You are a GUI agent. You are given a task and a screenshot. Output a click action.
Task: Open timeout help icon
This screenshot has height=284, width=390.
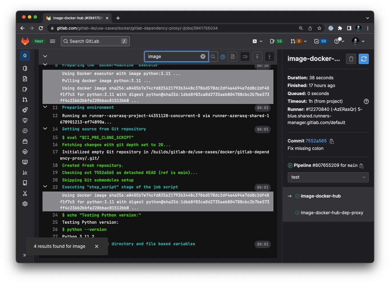[x=366, y=101]
